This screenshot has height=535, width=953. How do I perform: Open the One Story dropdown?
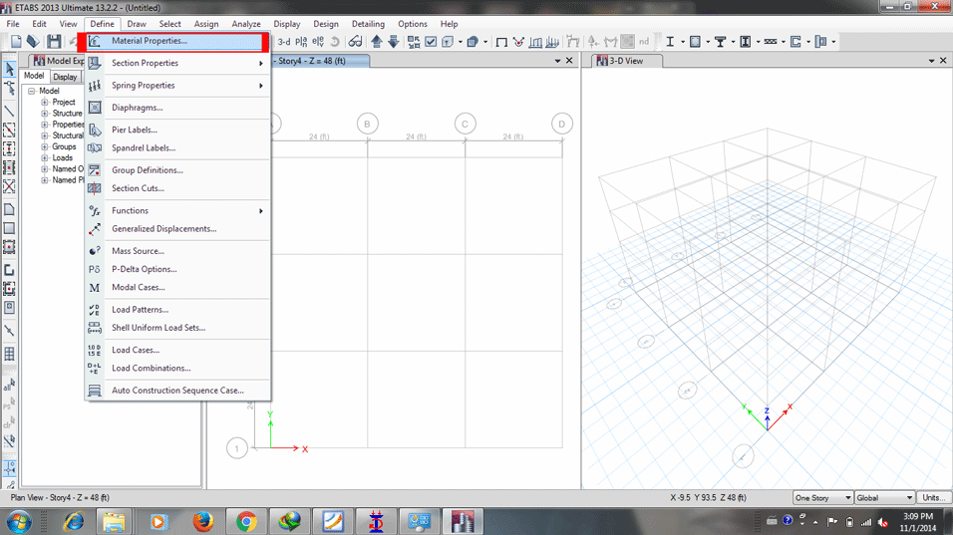coord(822,498)
